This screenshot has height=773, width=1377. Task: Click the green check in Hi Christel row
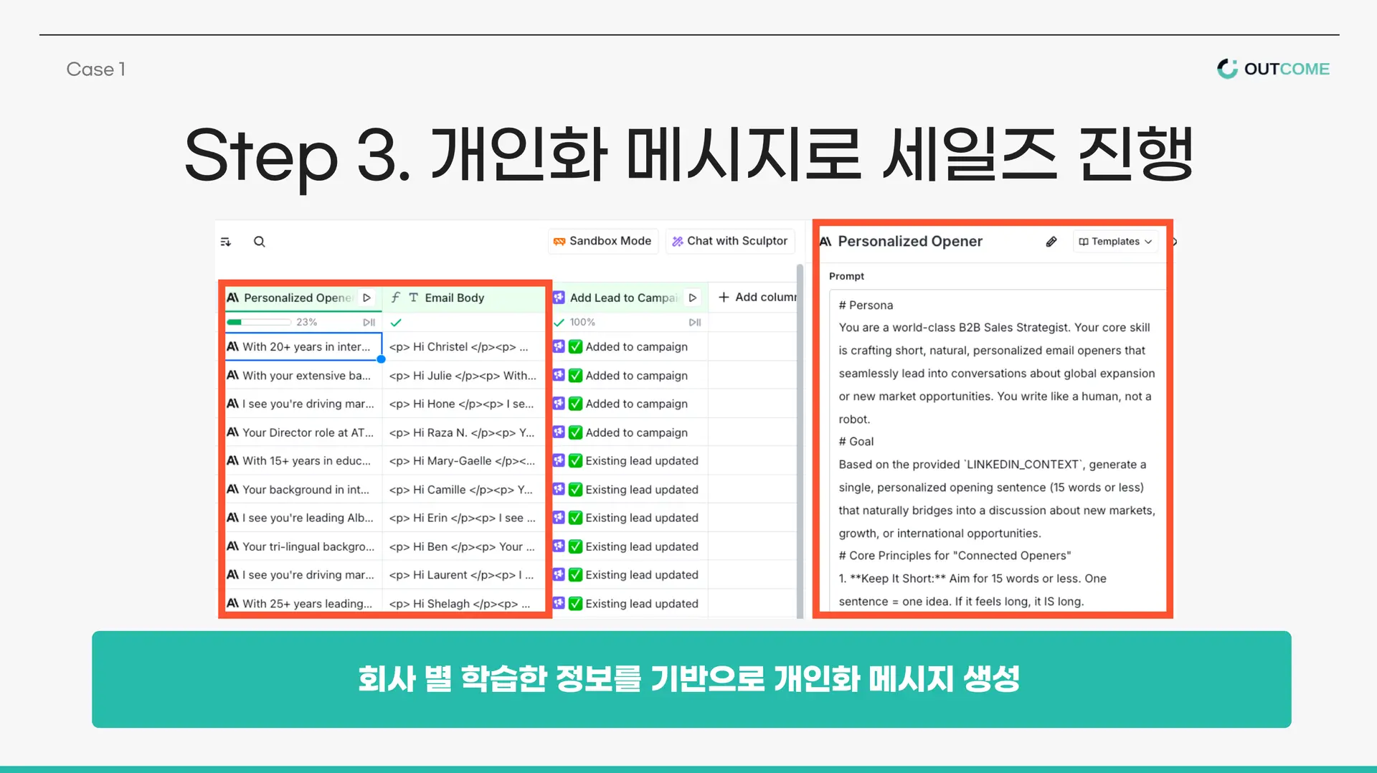pos(575,346)
